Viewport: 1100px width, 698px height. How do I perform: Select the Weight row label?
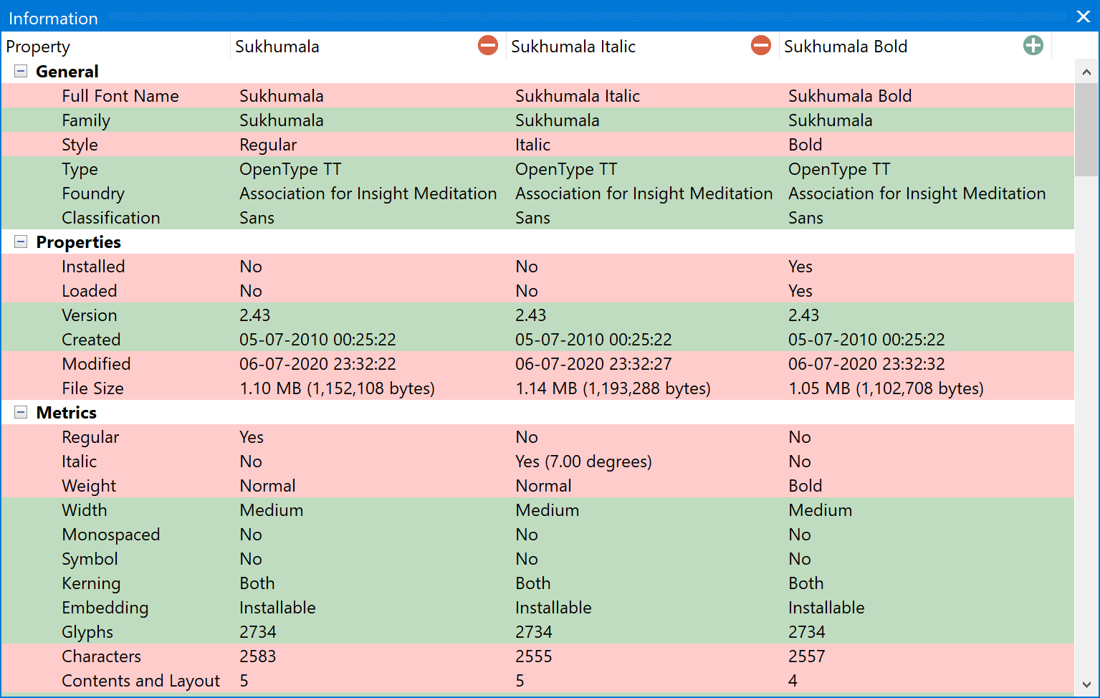coord(89,486)
